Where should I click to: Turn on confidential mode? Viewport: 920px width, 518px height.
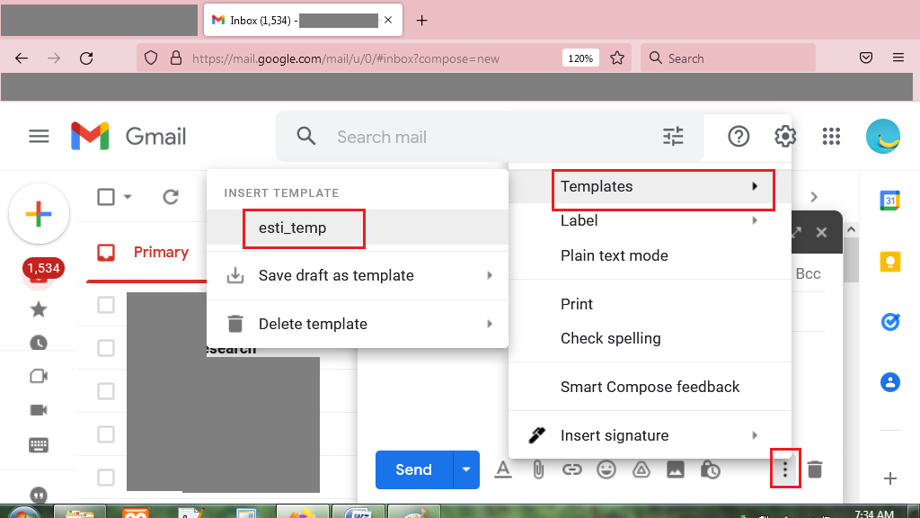tap(710, 469)
